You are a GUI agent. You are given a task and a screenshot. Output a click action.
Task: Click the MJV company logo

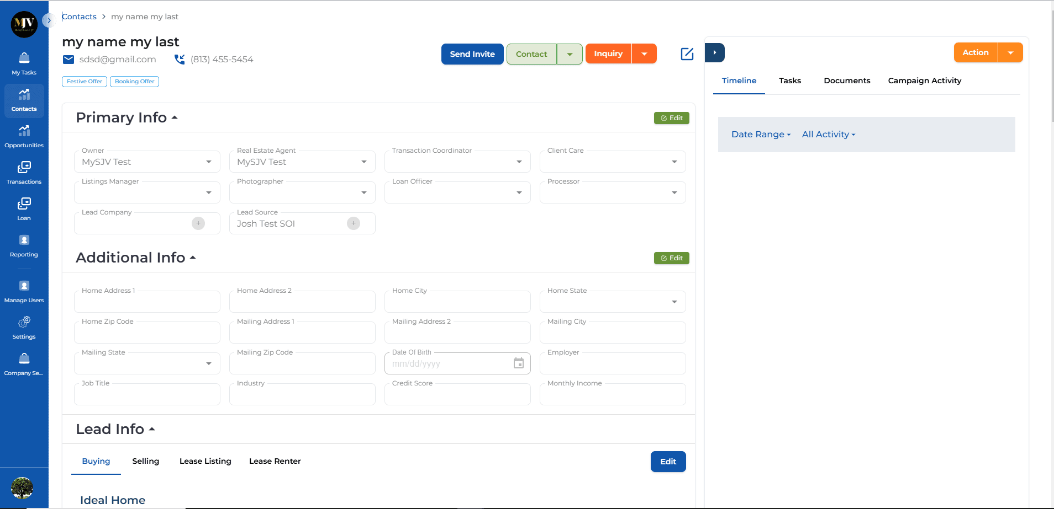coord(24,24)
